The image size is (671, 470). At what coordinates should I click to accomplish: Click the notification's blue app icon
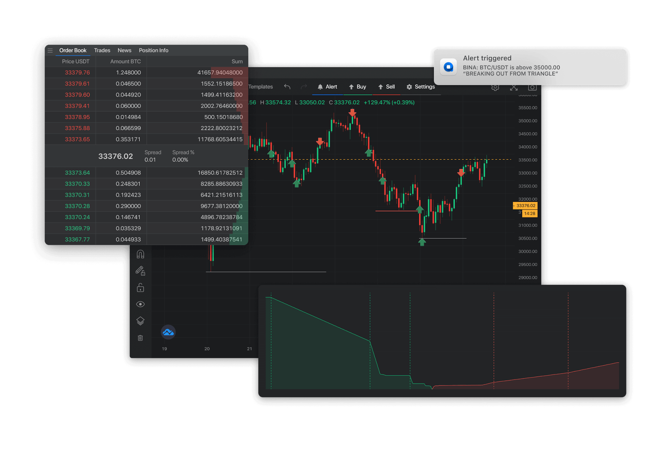[449, 67]
